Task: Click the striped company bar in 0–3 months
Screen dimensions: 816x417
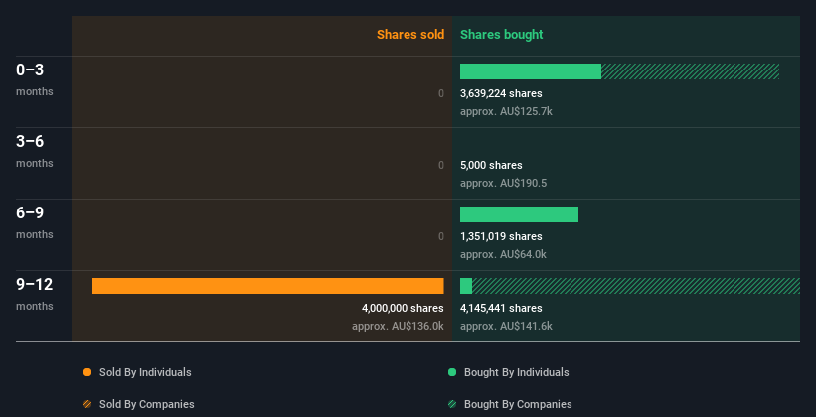Action: [690, 71]
